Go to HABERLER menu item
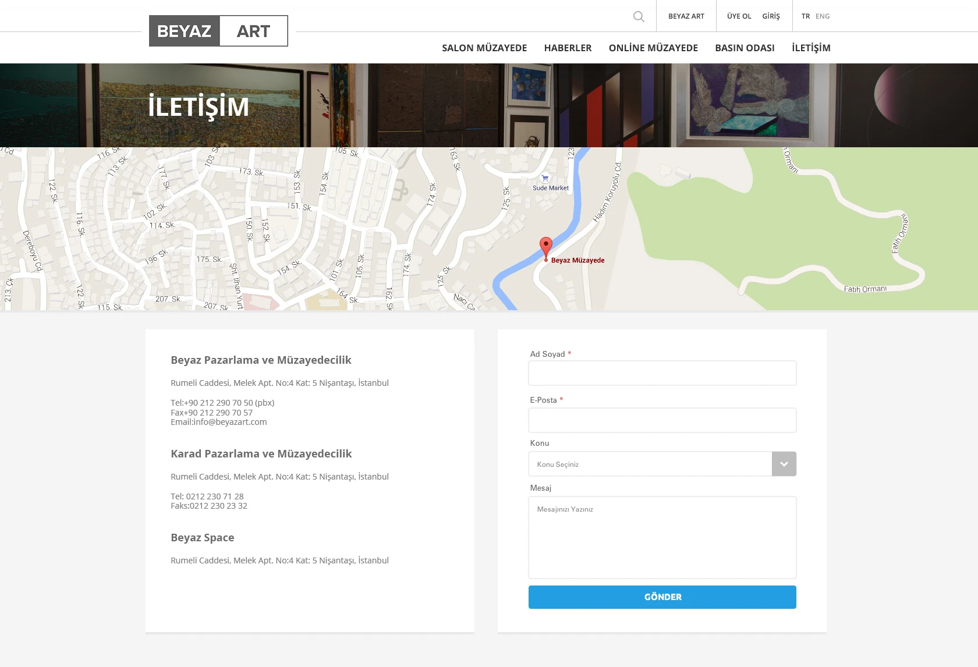 [x=568, y=48]
